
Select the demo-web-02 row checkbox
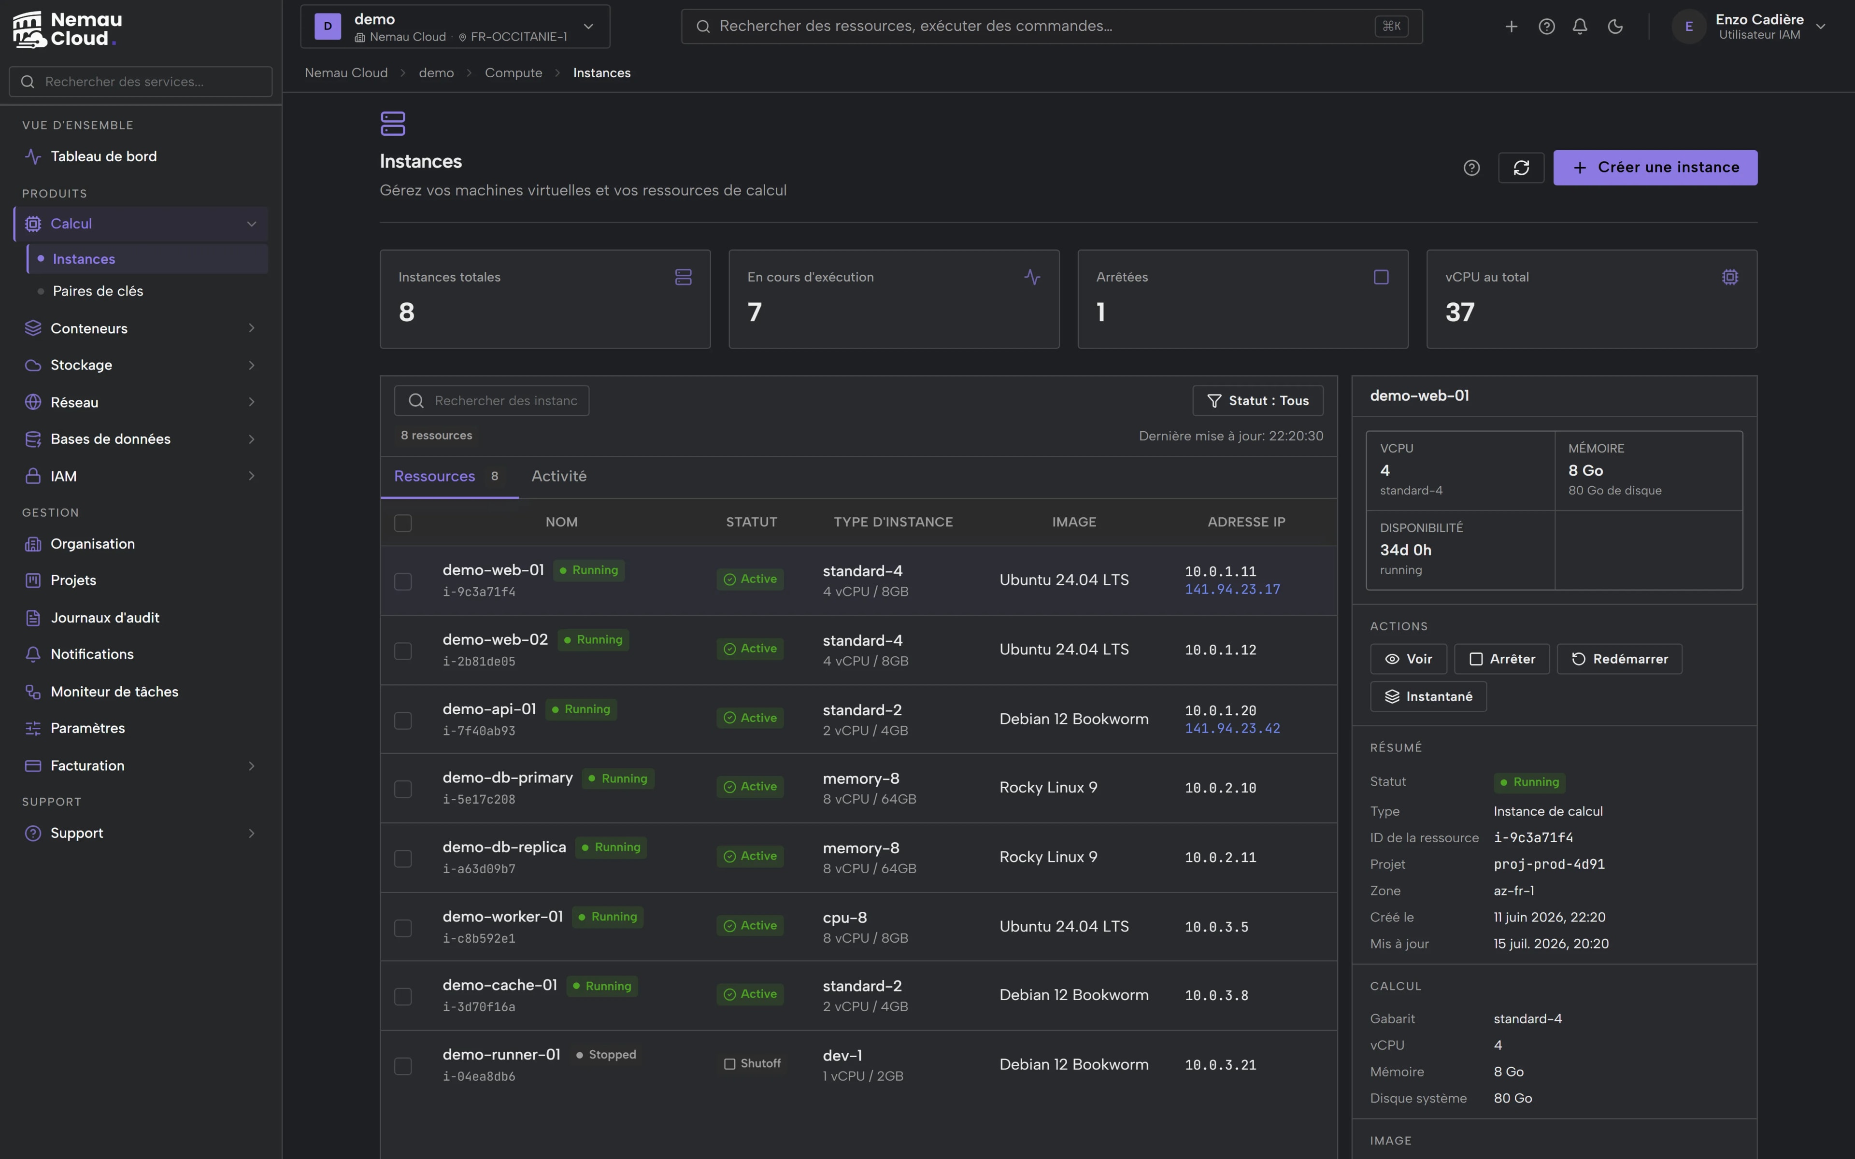point(402,651)
